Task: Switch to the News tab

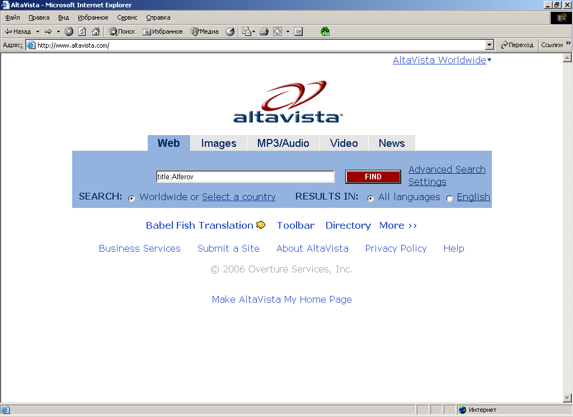Action: pyautogui.click(x=392, y=143)
